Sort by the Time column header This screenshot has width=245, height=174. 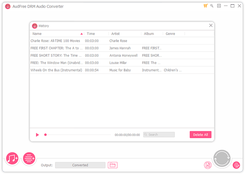click(96, 34)
